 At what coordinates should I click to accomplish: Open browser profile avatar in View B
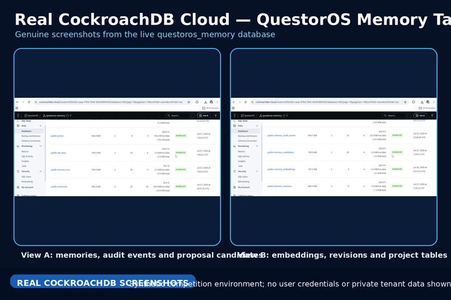tap(427, 102)
